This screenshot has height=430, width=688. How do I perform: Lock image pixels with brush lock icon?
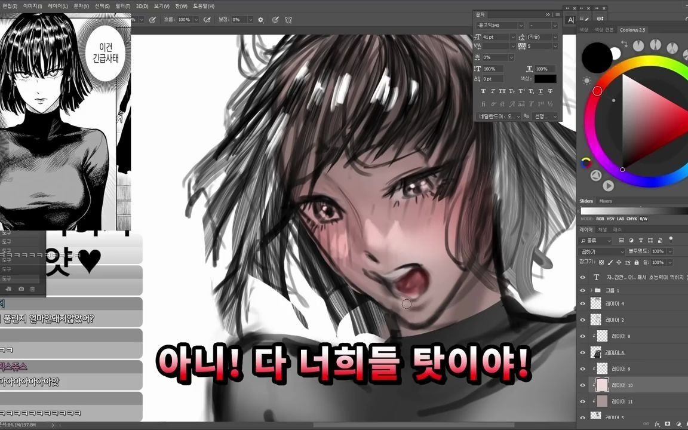(x=610, y=262)
